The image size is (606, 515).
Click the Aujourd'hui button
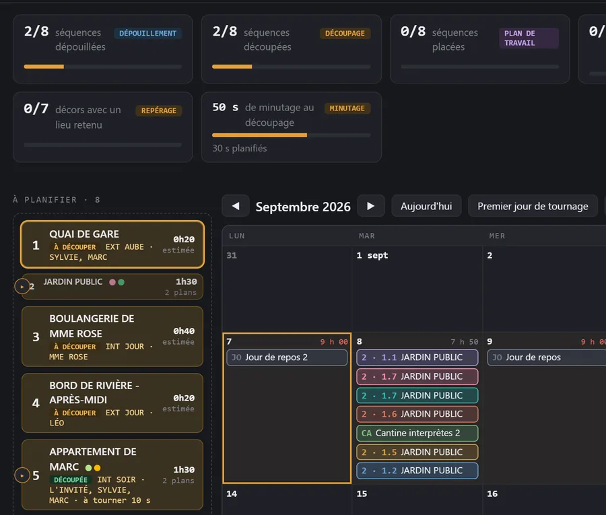(x=426, y=206)
